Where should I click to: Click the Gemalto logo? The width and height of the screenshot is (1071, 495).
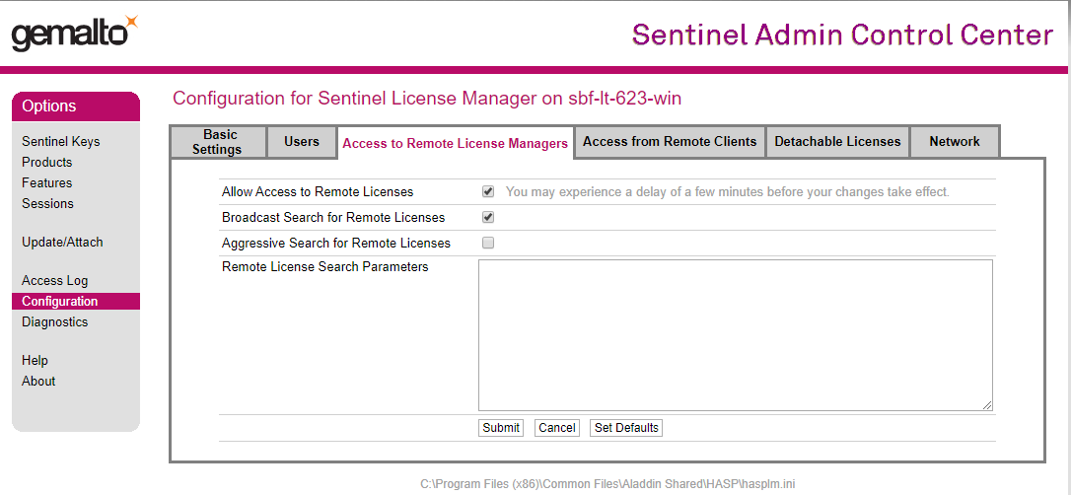point(74,34)
